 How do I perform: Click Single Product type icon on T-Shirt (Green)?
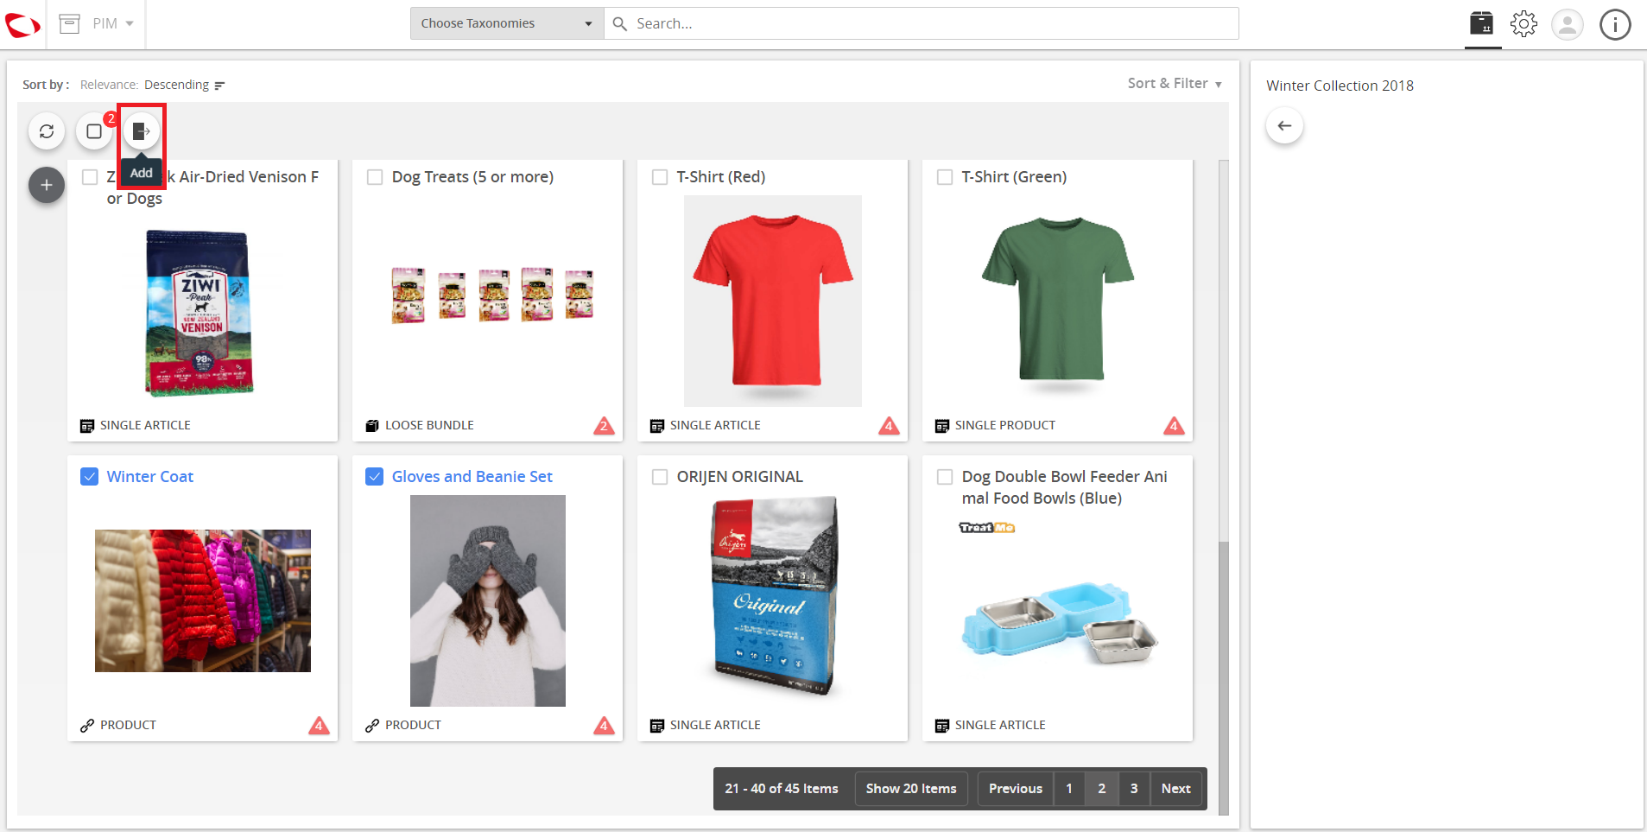942,426
